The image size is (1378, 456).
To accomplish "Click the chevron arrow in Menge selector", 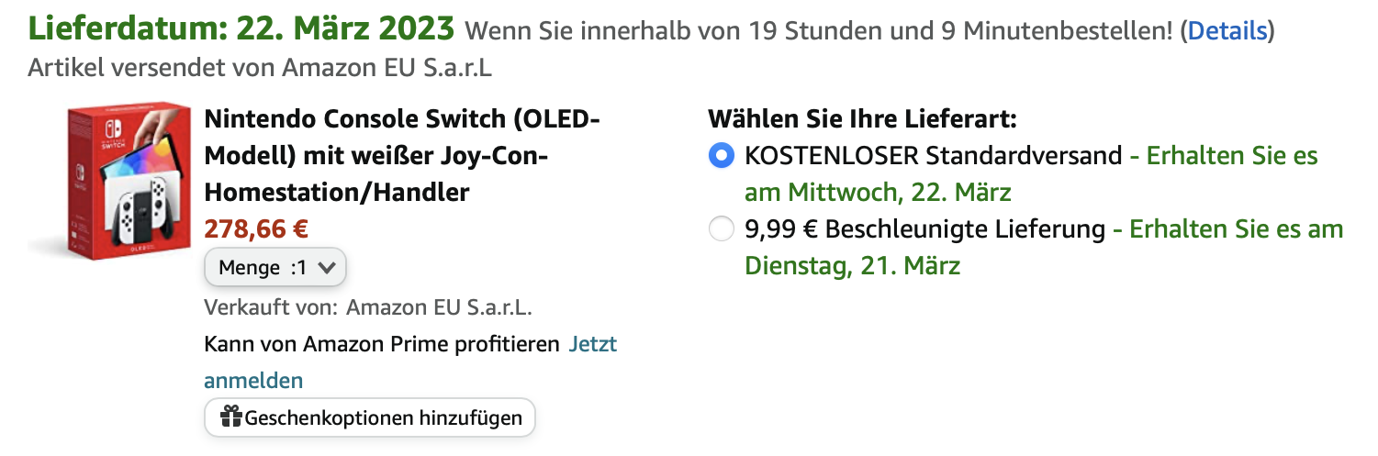I will pos(329,268).
